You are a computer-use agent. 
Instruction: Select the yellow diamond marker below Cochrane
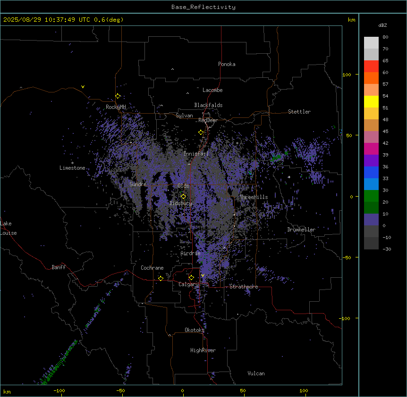(x=161, y=278)
